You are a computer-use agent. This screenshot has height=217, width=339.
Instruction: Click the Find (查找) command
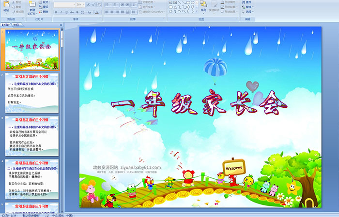click(x=247, y=2)
